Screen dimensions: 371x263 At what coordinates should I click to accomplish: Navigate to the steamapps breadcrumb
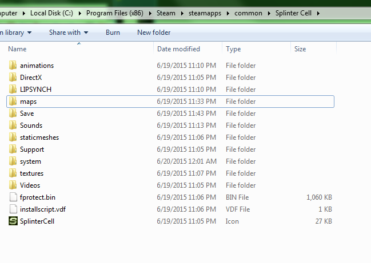(205, 13)
